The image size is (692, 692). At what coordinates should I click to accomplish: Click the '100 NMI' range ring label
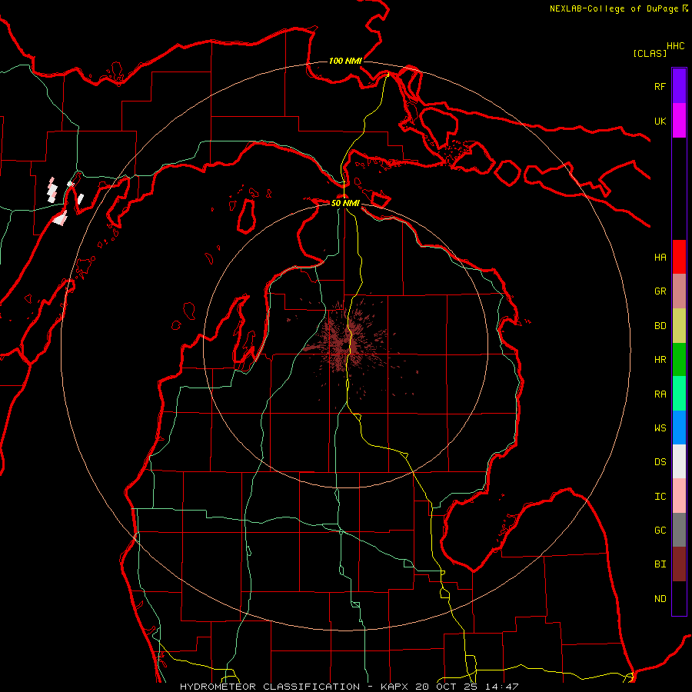pos(345,61)
